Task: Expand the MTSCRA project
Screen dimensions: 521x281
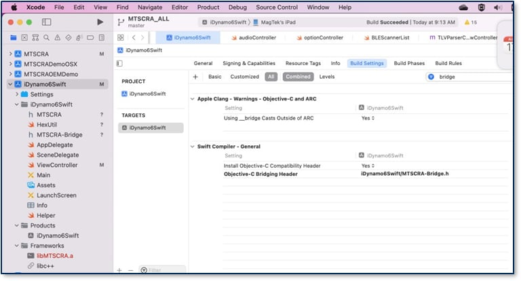Action: point(10,54)
